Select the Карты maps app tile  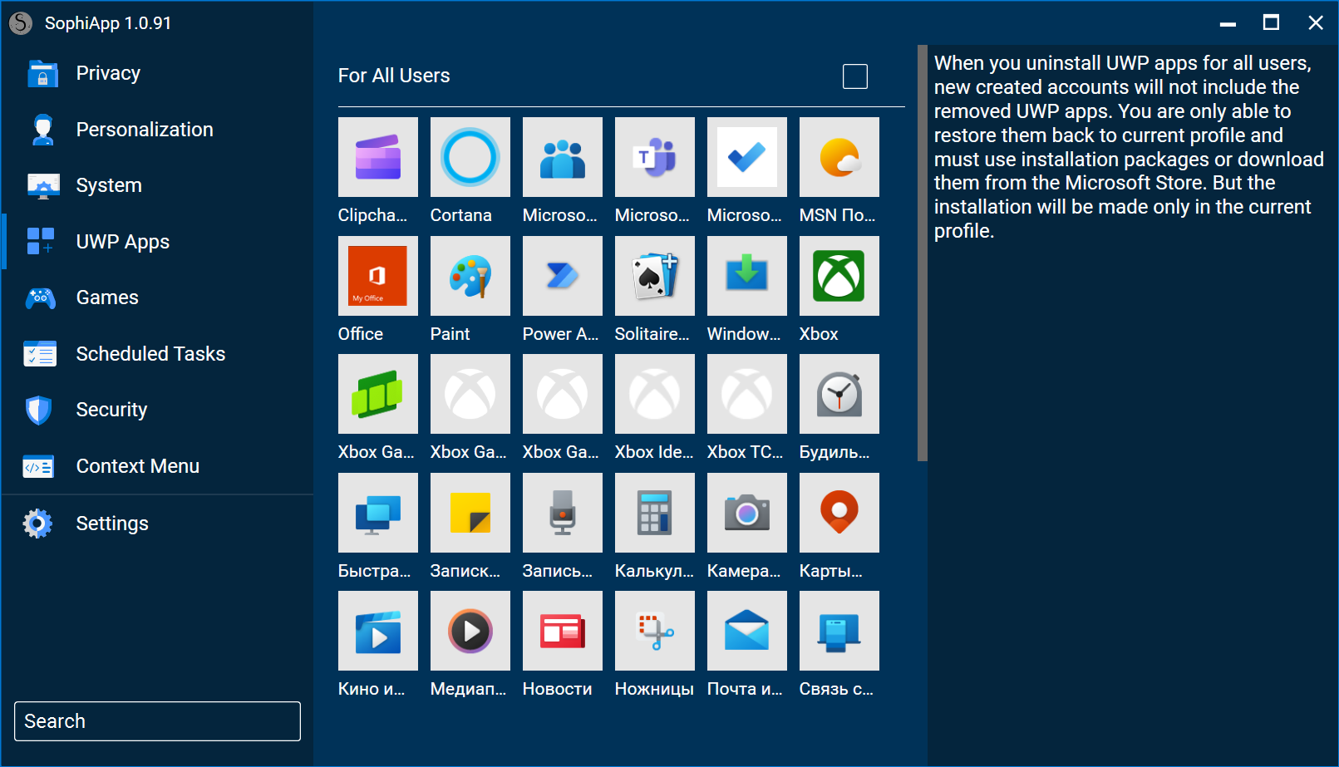pos(839,513)
